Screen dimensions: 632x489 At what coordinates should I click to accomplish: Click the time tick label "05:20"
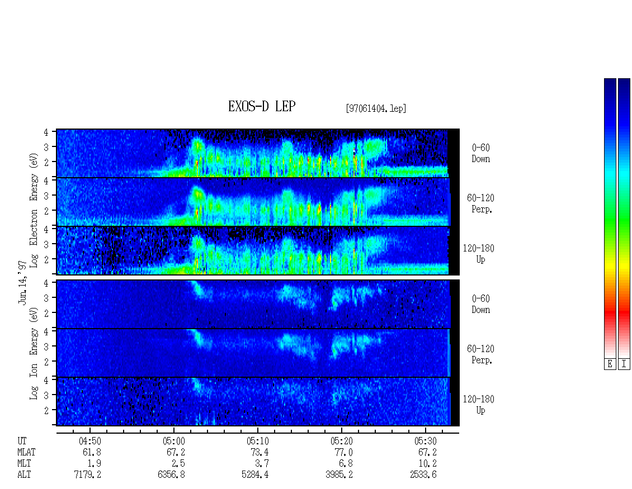(x=341, y=441)
